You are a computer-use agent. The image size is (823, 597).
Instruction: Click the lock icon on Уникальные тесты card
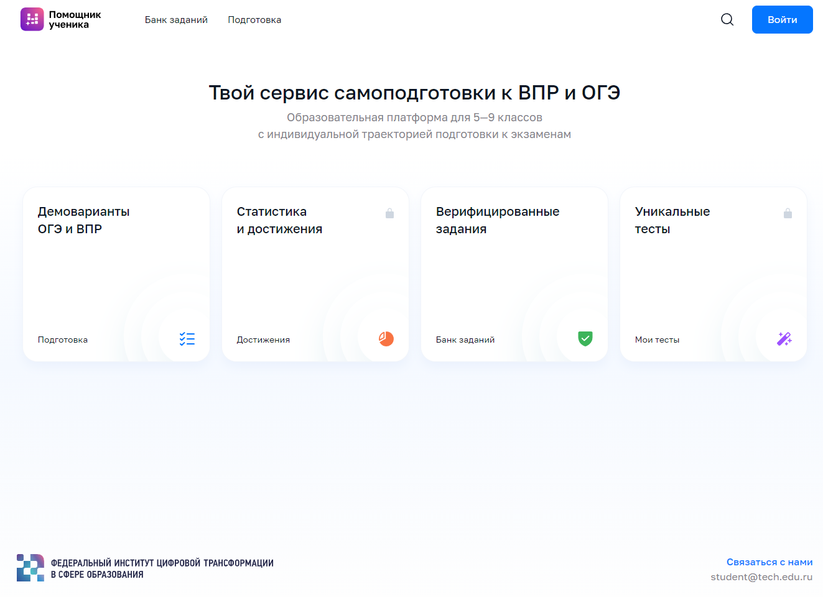coord(788,213)
